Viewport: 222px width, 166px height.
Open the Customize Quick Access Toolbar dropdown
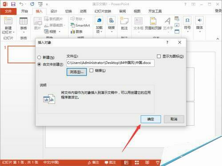tap(47, 4)
